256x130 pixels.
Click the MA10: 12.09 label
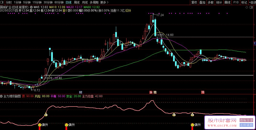(57, 7)
